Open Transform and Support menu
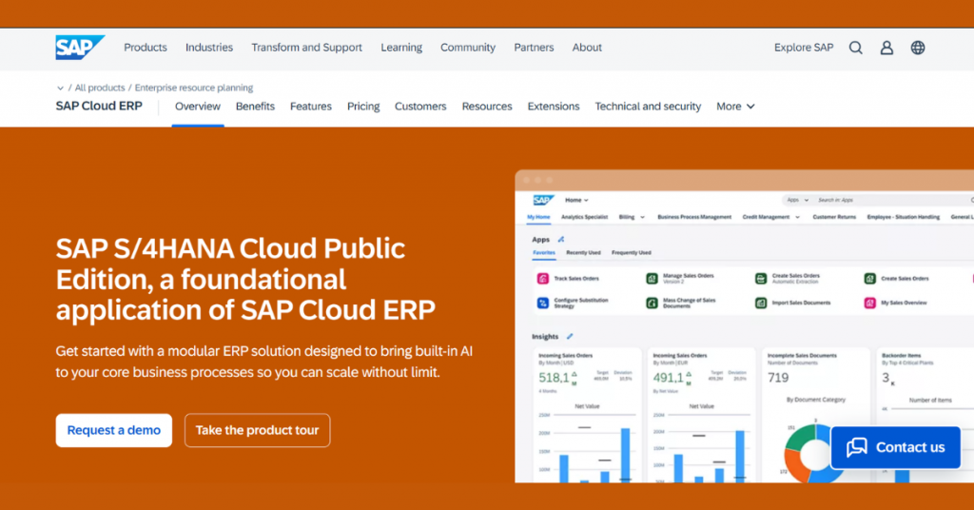Viewport: 974px width, 510px height. 307,48
